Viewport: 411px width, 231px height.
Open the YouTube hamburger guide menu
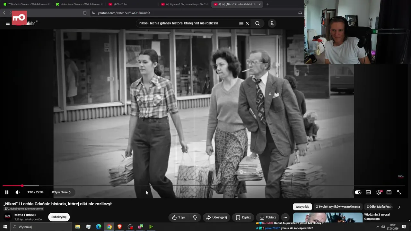pyautogui.click(x=8, y=23)
